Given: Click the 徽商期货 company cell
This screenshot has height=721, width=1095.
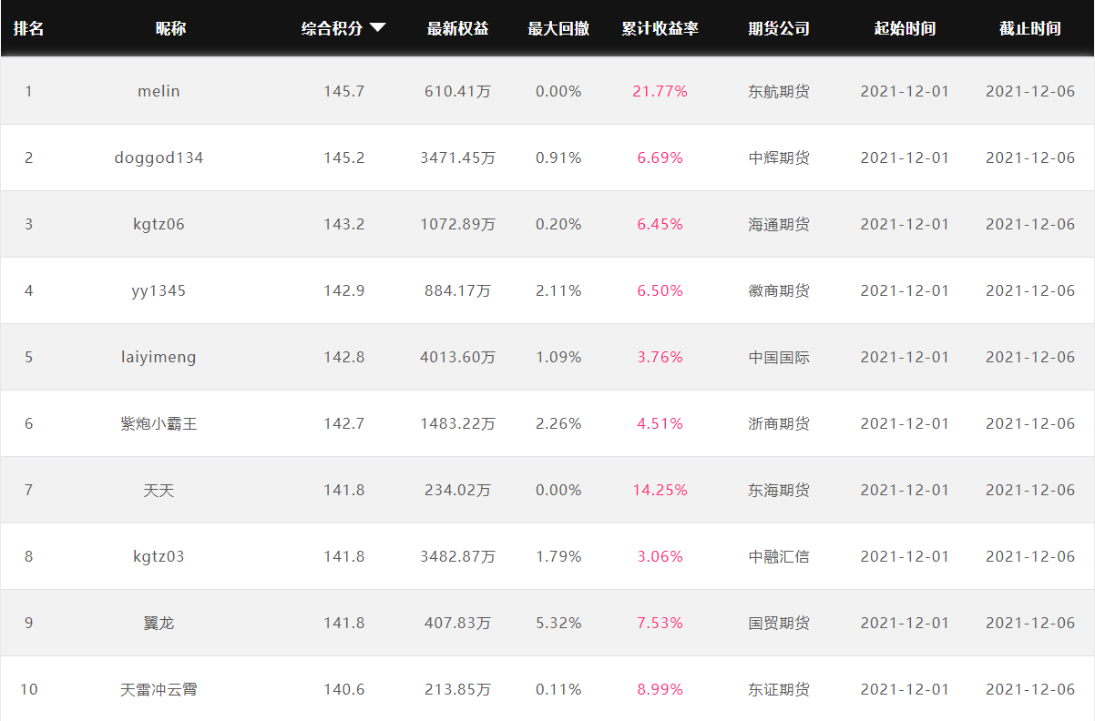Looking at the screenshot, I should (x=779, y=290).
